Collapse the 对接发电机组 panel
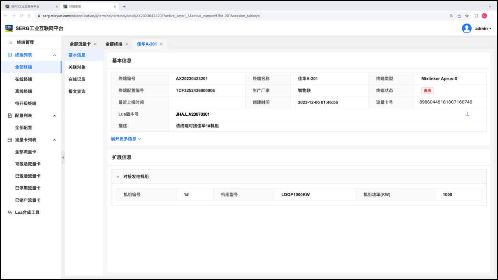Screen dimensions: 498x280 point(118,176)
